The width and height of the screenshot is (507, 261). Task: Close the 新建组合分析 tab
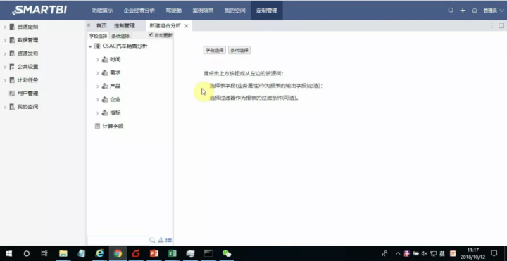(186, 26)
